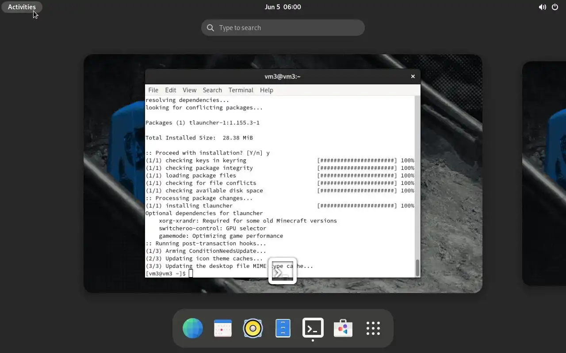Open the power menu icon
This screenshot has height=353, width=566.
555,7
